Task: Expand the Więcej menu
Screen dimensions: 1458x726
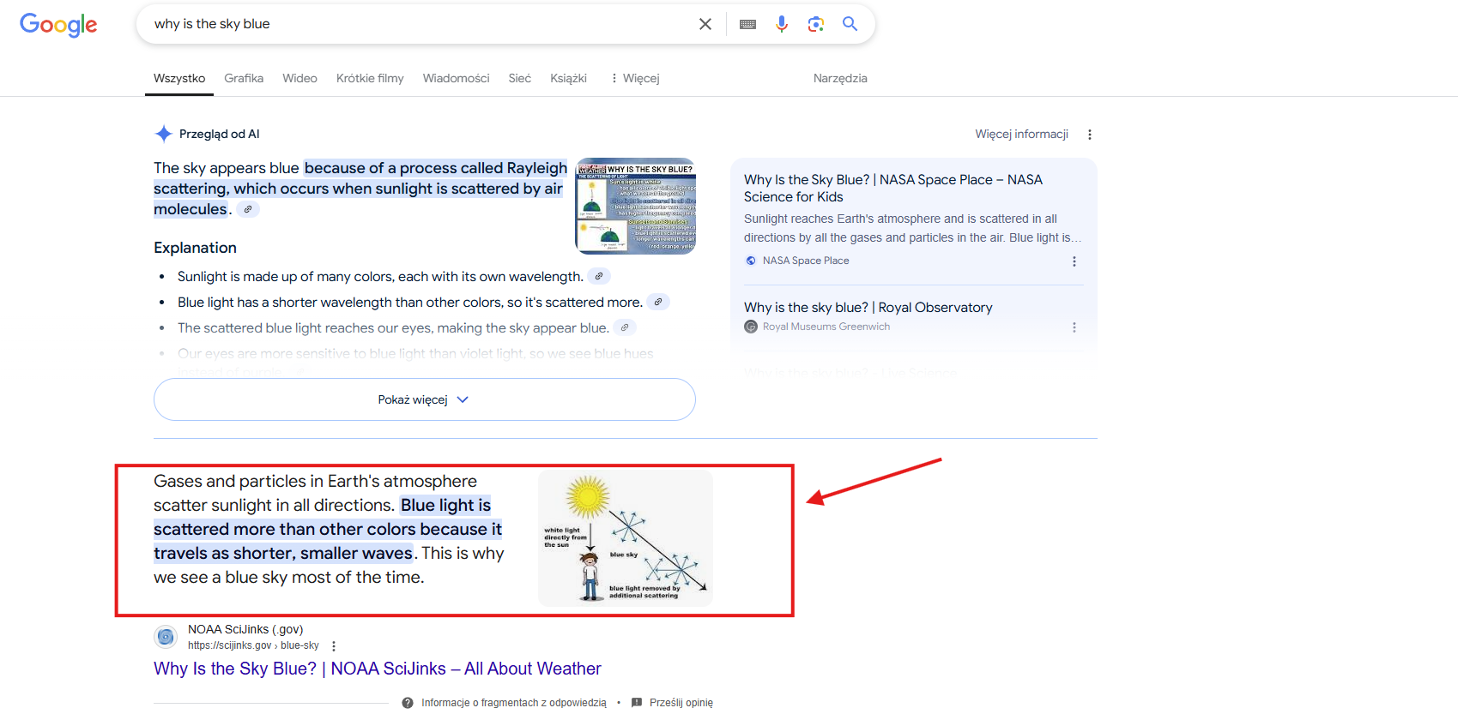Action: point(635,78)
